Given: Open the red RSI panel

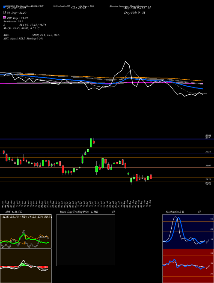Looking at the screenshot, I should click(x=188, y=266).
